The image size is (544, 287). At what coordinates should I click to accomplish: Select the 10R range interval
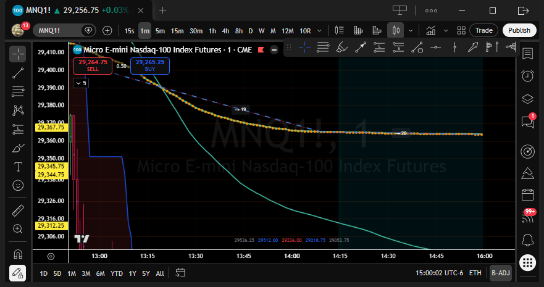(x=305, y=31)
